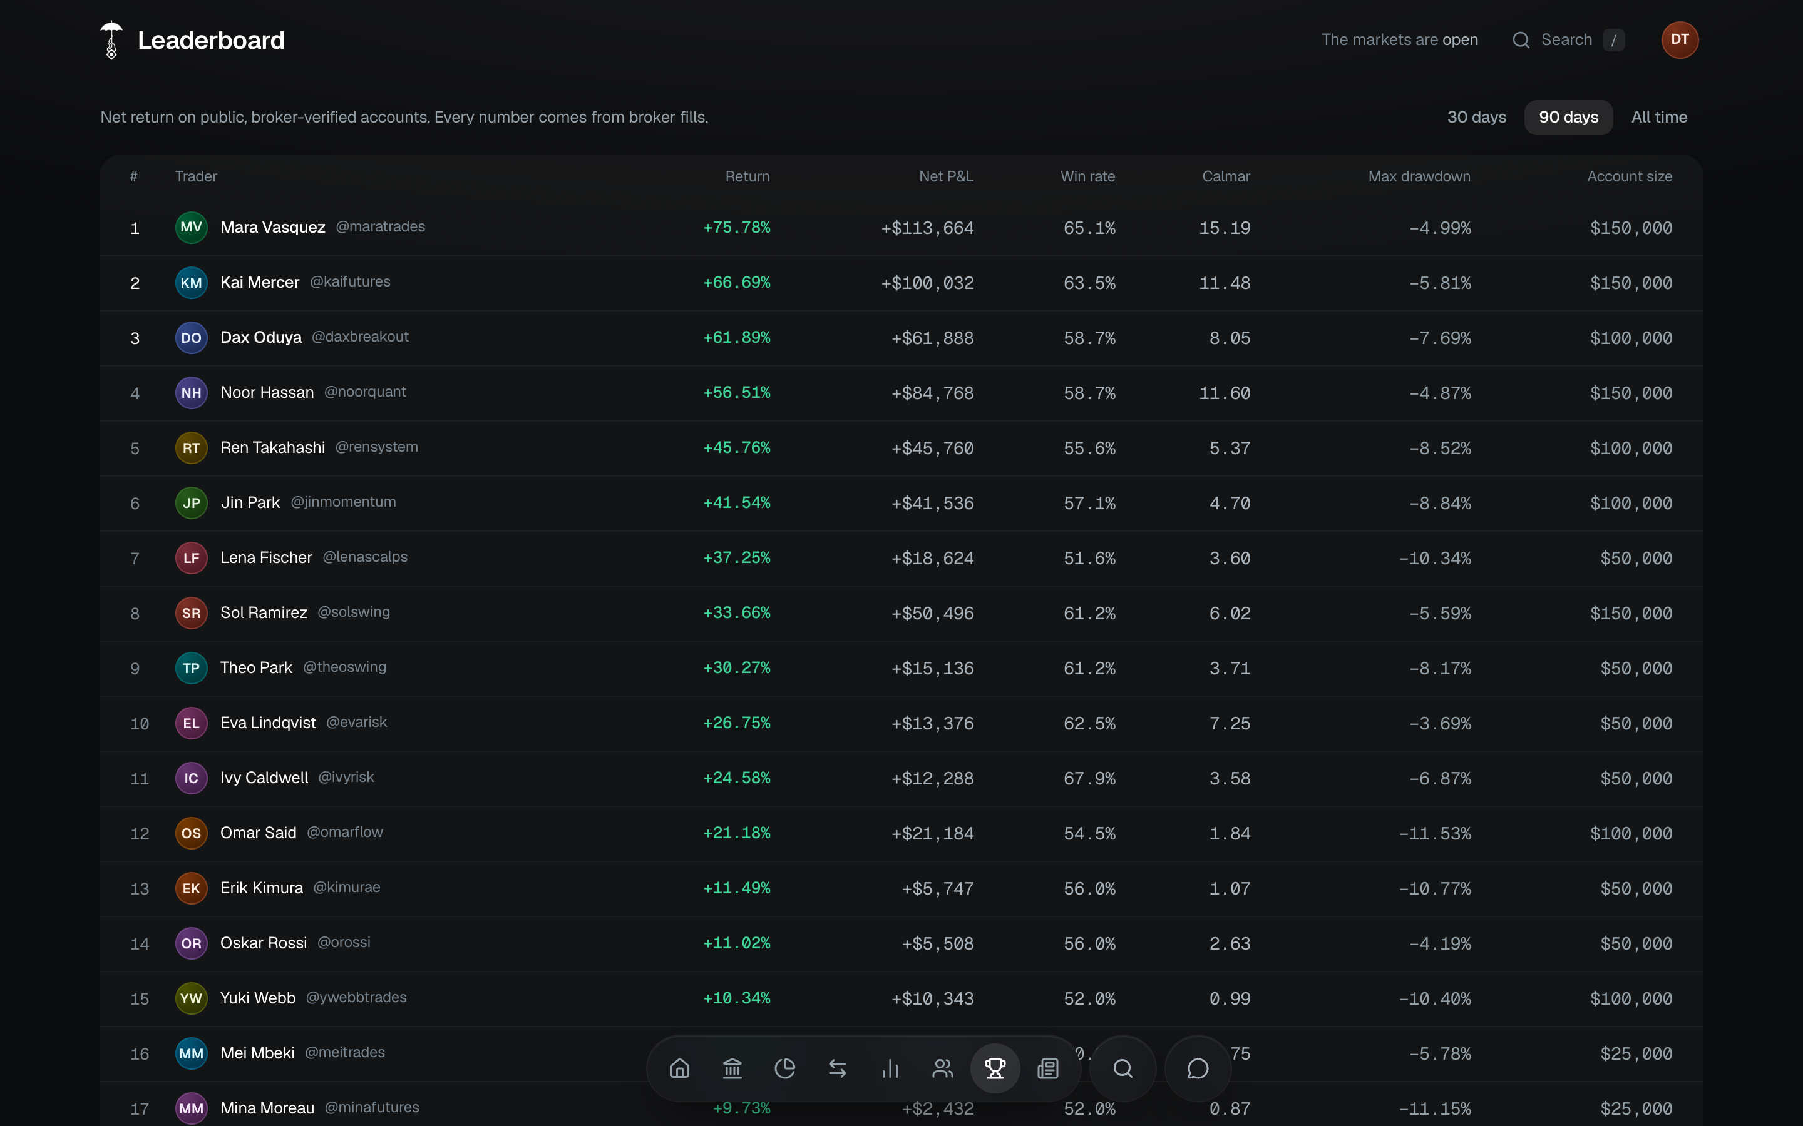Click Omar Said's +$21,184 net P&L
This screenshot has height=1126, width=1803.
click(x=932, y=833)
